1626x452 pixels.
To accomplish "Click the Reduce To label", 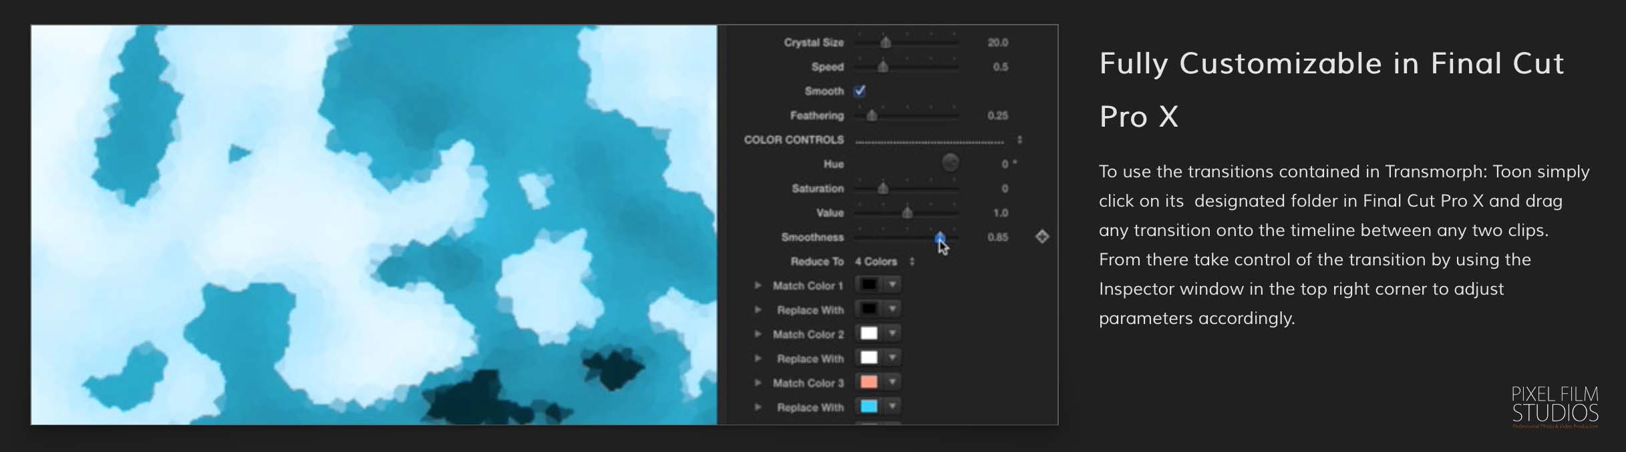I will 817,262.
